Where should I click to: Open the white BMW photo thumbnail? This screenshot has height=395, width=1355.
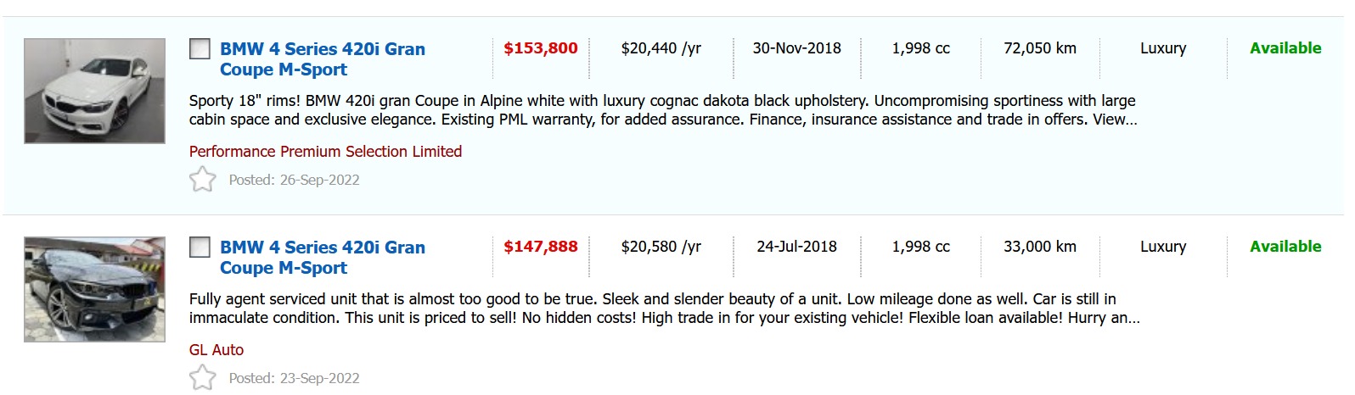pos(94,91)
